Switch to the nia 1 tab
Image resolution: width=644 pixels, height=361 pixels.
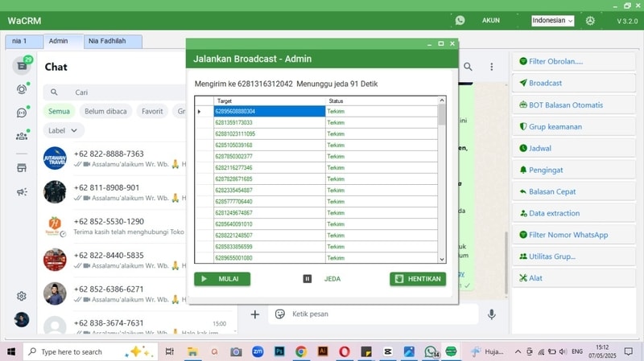pyautogui.click(x=24, y=41)
